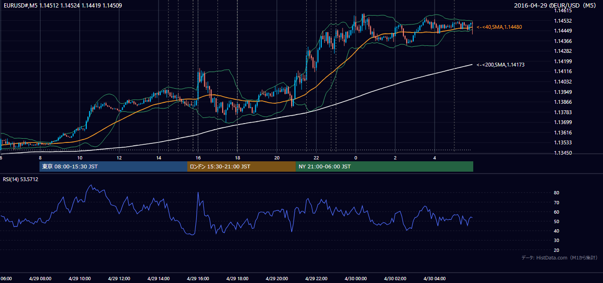Click the RSI 20 level label
This screenshot has width=603, height=283.
[557, 250]
